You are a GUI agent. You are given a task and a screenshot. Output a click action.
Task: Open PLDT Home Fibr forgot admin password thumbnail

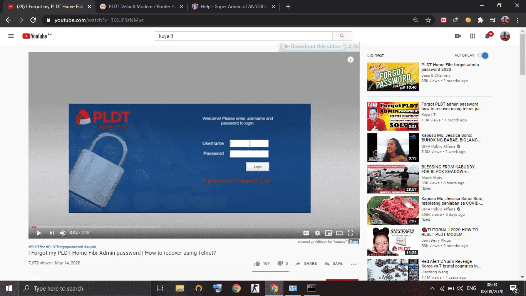click(393, 77)
